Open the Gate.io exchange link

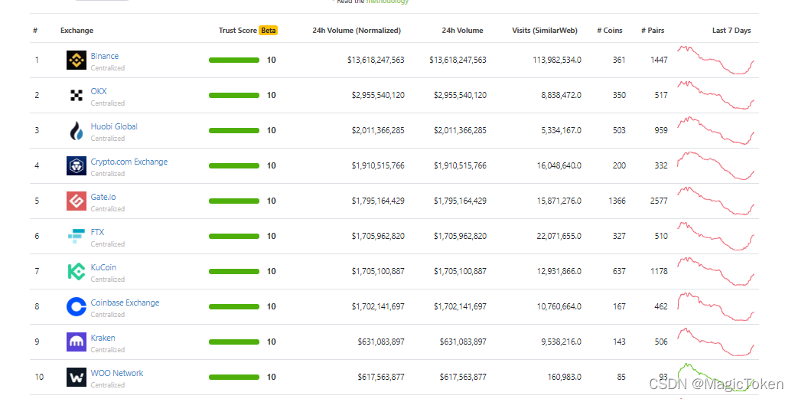pyautogui.click(x=103, y=197)
